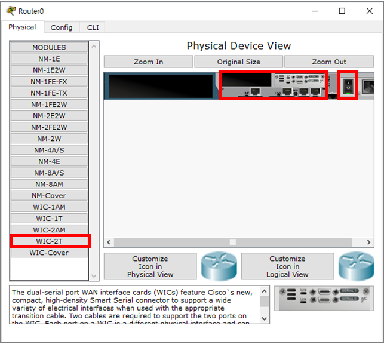Image resolution: width=384 pixels, height=344 pixels.
Task: Minimize the Router0 window
Action: [x=315, y=11]
